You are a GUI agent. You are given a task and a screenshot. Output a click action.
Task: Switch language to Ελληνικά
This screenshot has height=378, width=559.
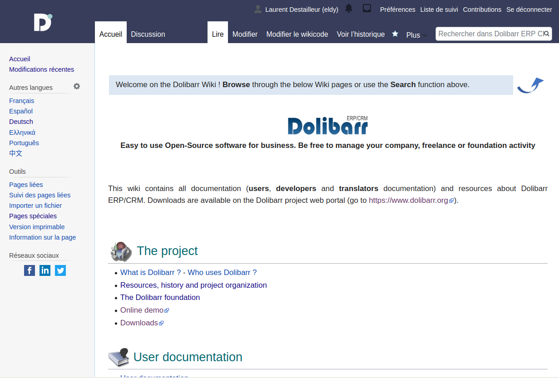coord(22,133)
